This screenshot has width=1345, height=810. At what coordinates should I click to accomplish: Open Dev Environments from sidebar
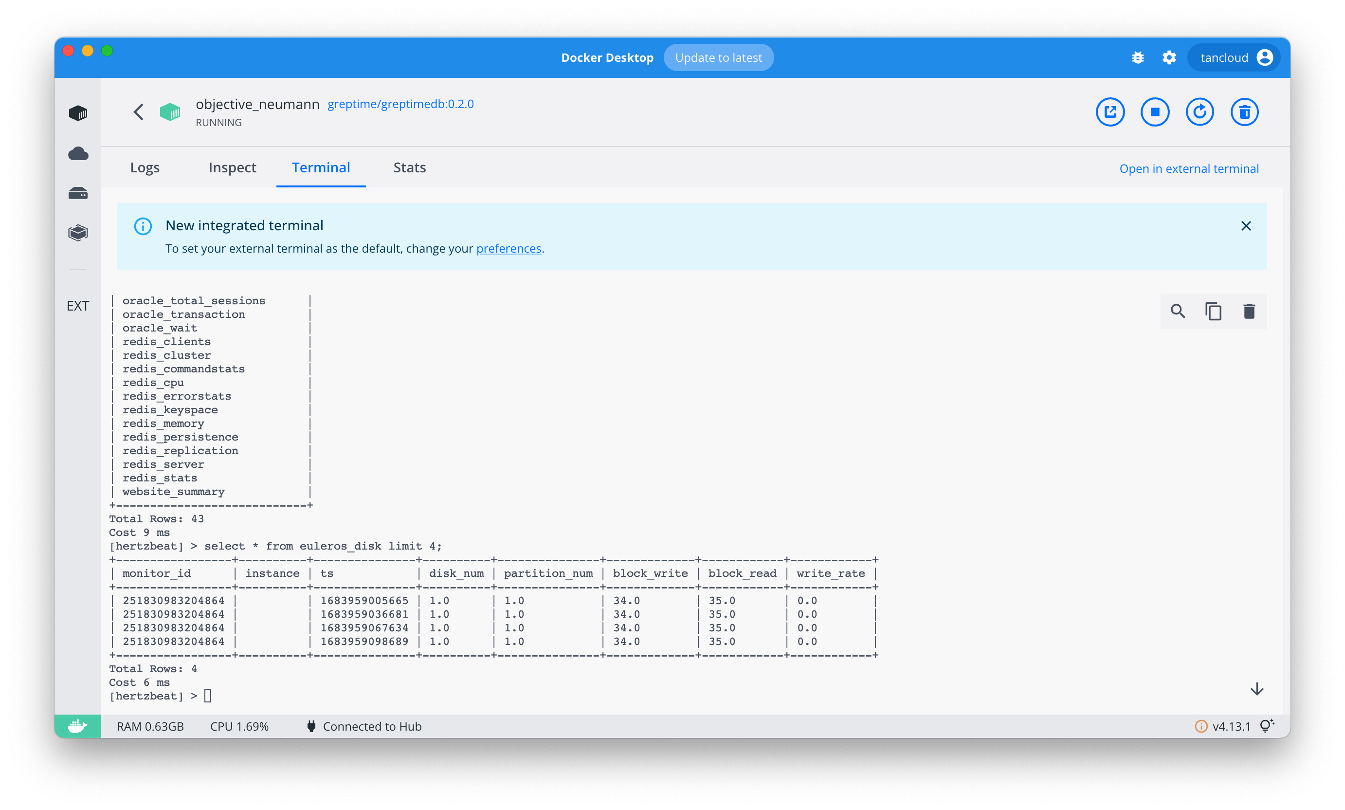[x=78, y=233]
